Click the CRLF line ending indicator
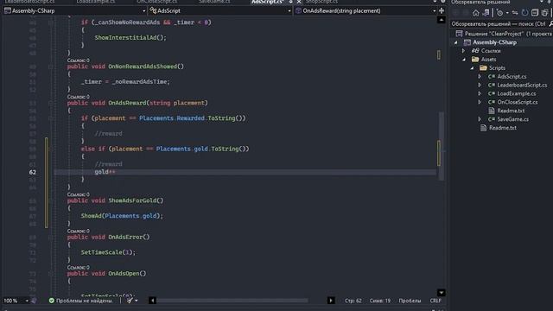This screenshot has height=311, width=553. pyautogui.click(x=435, y=301)
